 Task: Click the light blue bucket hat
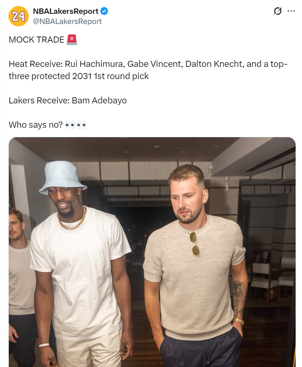(63, 177)
